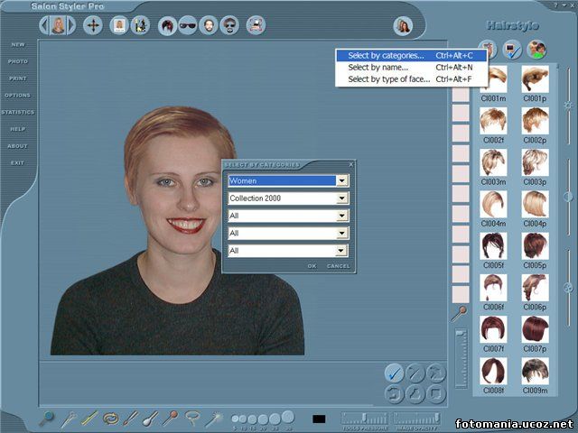Click the checkmark apply icon near bottom right
The image size is (578, 433).
click(x=393, y=373)
